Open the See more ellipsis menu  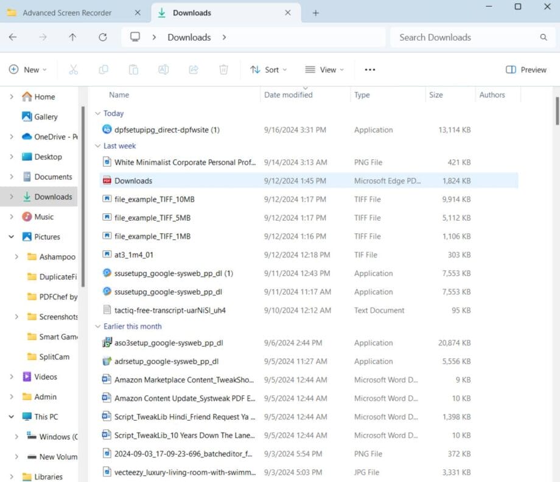click(x=369, y=69)
